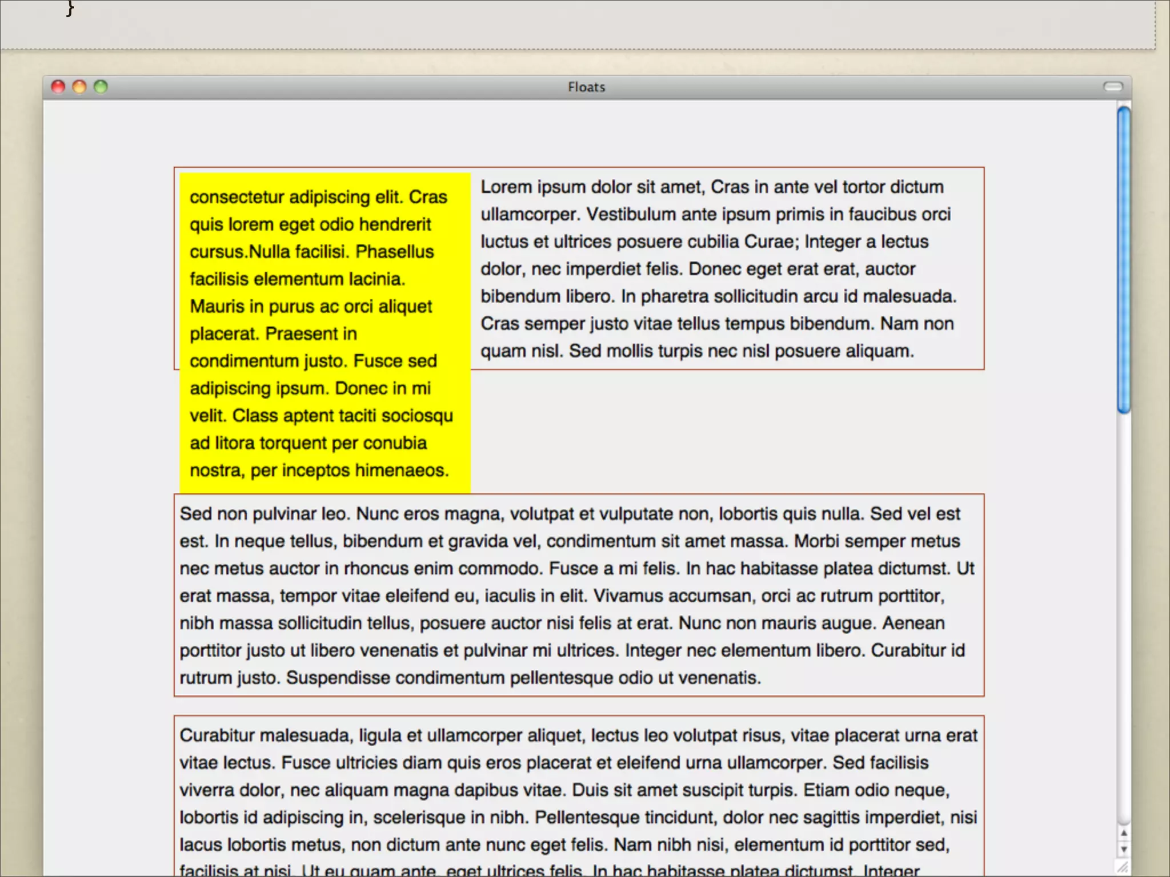
Task: Click the window resize grip corner
Action: coord(1123,867)
